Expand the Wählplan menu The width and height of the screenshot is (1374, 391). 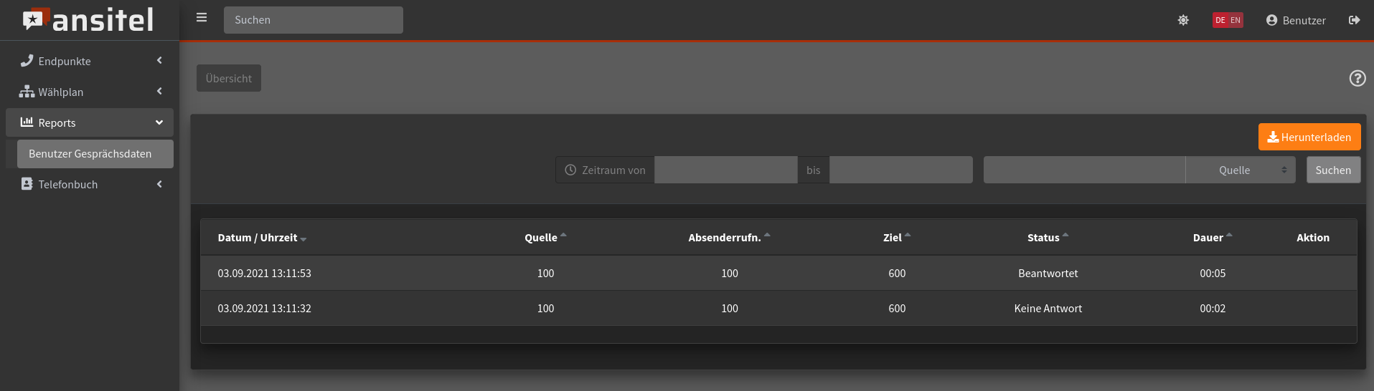coord(90,92)
